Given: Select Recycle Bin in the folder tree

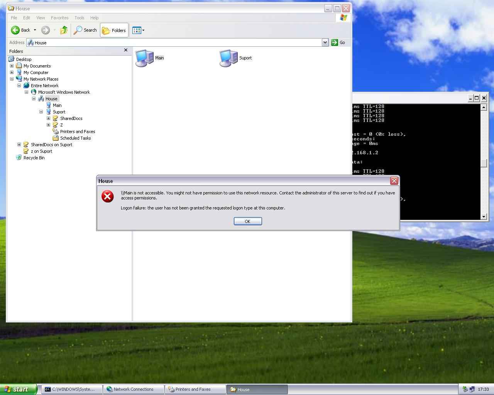Looking at the screenshot, I should (x=34, y=158).
